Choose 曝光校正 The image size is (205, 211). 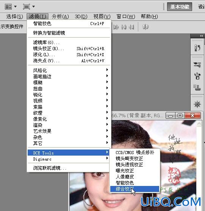click(135, 171)
